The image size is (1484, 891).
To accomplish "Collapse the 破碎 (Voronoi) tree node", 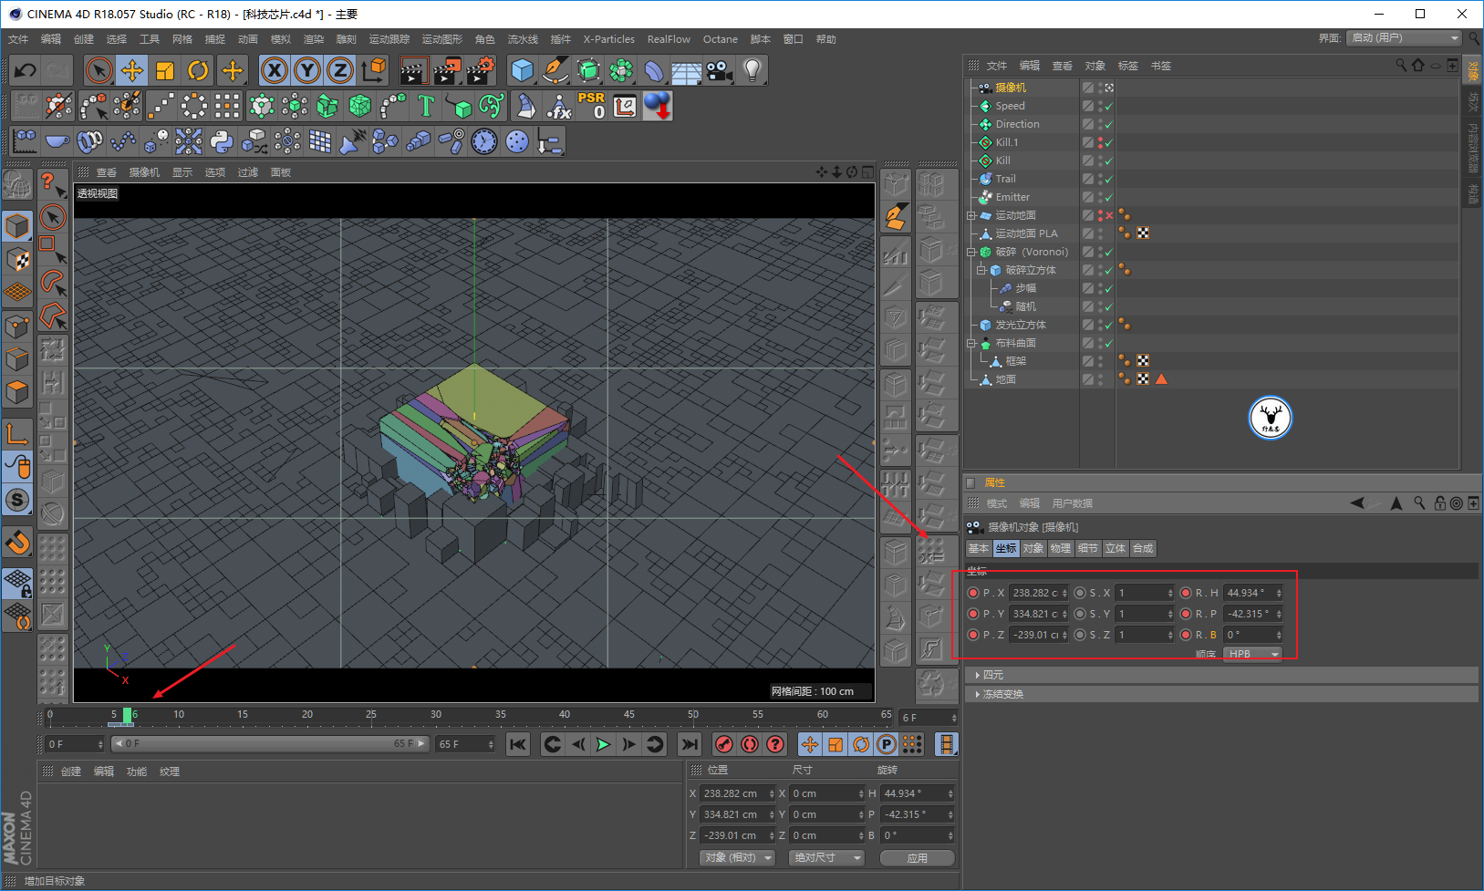I will click(972, 253).
